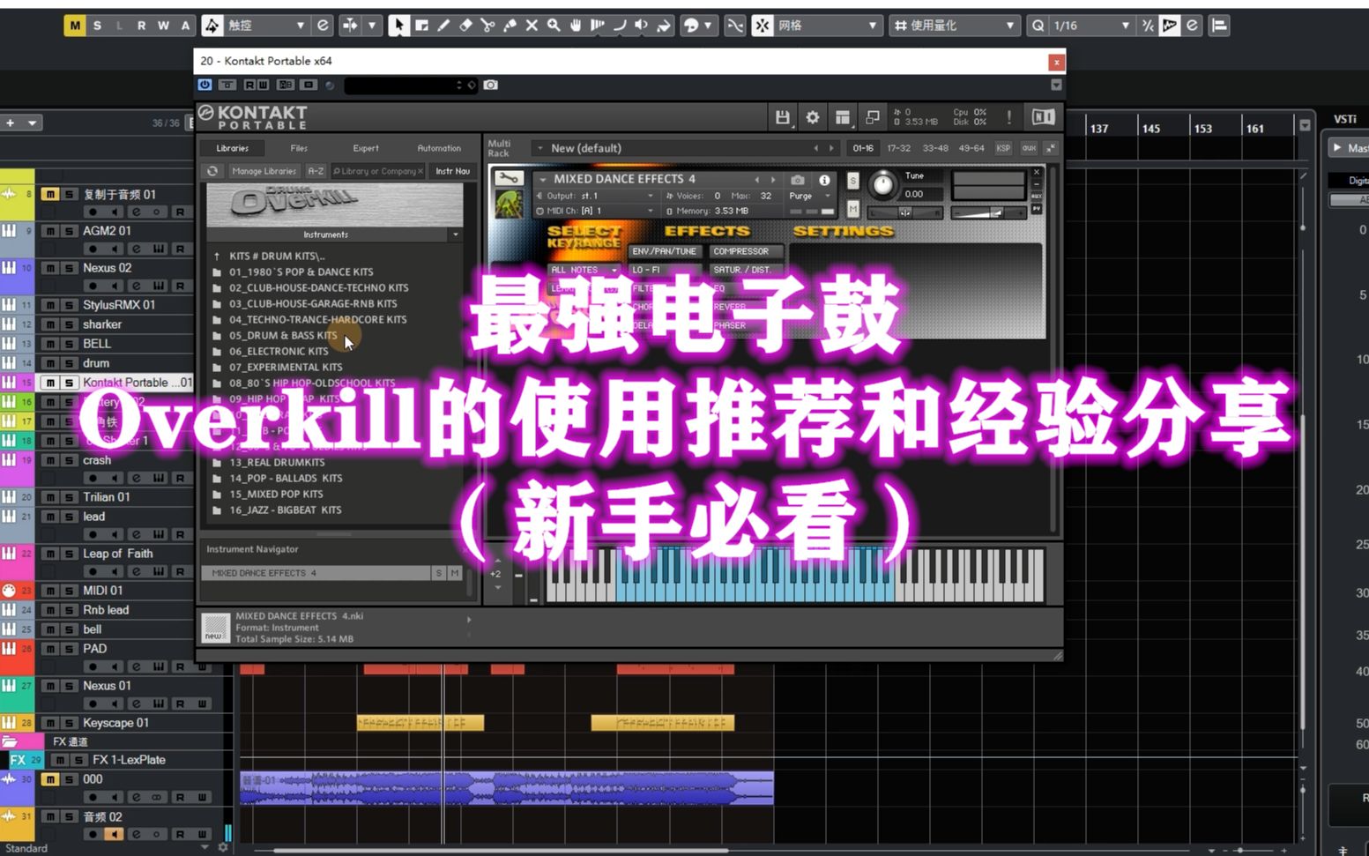Select the Zoom magnifier tool
Screen dimensions: 1369x856
tap(554, 26)
